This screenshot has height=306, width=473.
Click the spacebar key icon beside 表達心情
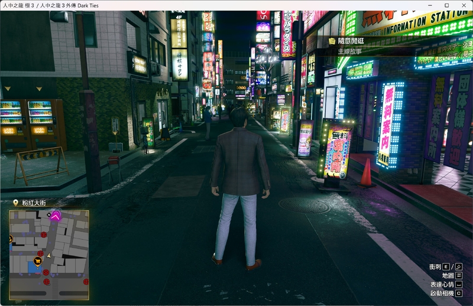click(x=459, y=284)
